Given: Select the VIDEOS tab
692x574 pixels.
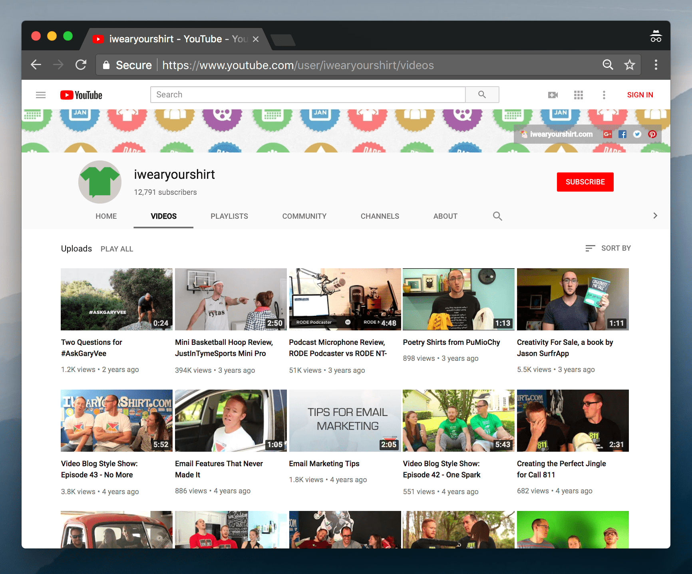Looking at the screenshot, I should pyautogui.click(x=163, y=216).
